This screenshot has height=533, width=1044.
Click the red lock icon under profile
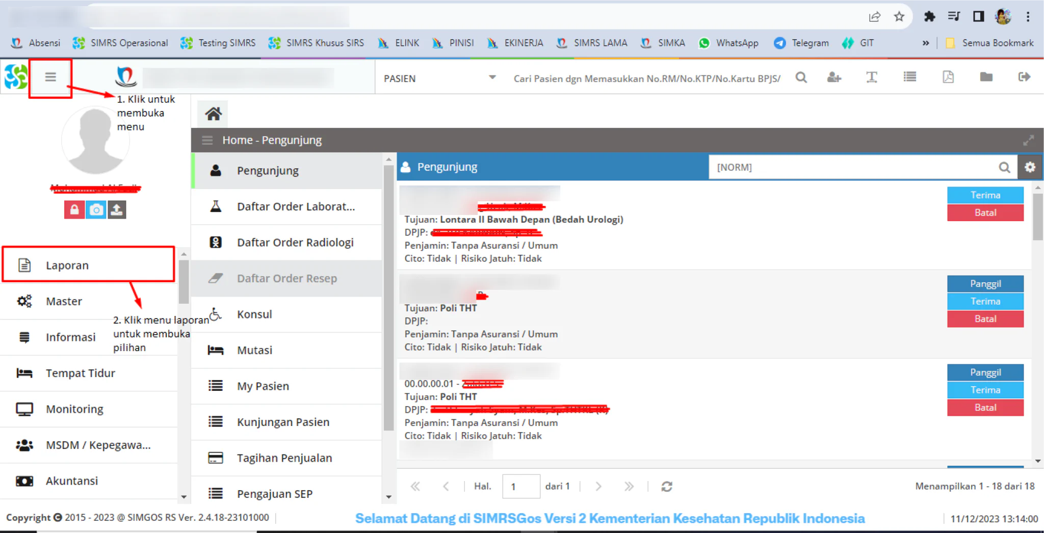[74, 209]
